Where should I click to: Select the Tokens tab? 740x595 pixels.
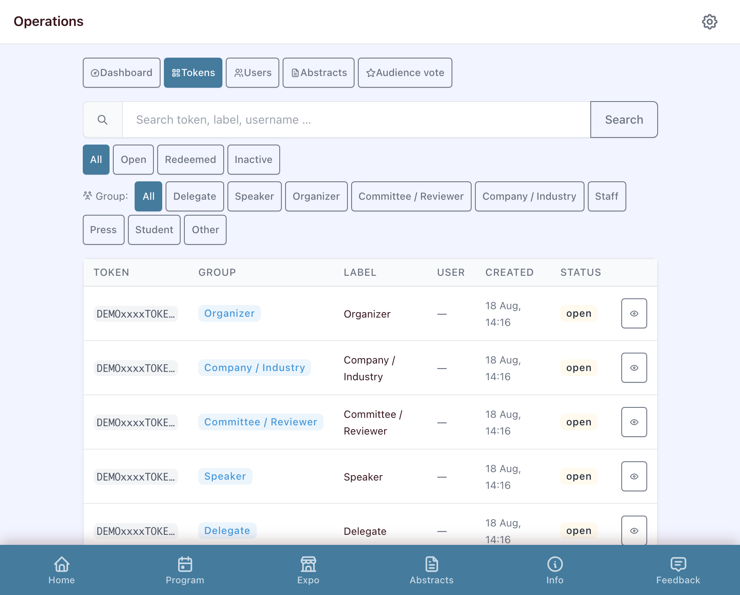tap(193, 73)
